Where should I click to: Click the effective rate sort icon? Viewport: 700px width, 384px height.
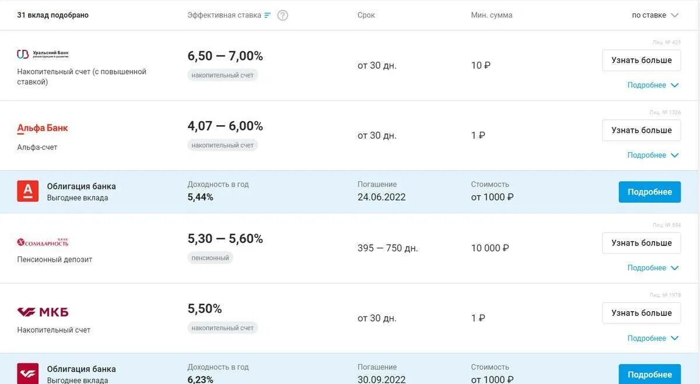(268, 15)
